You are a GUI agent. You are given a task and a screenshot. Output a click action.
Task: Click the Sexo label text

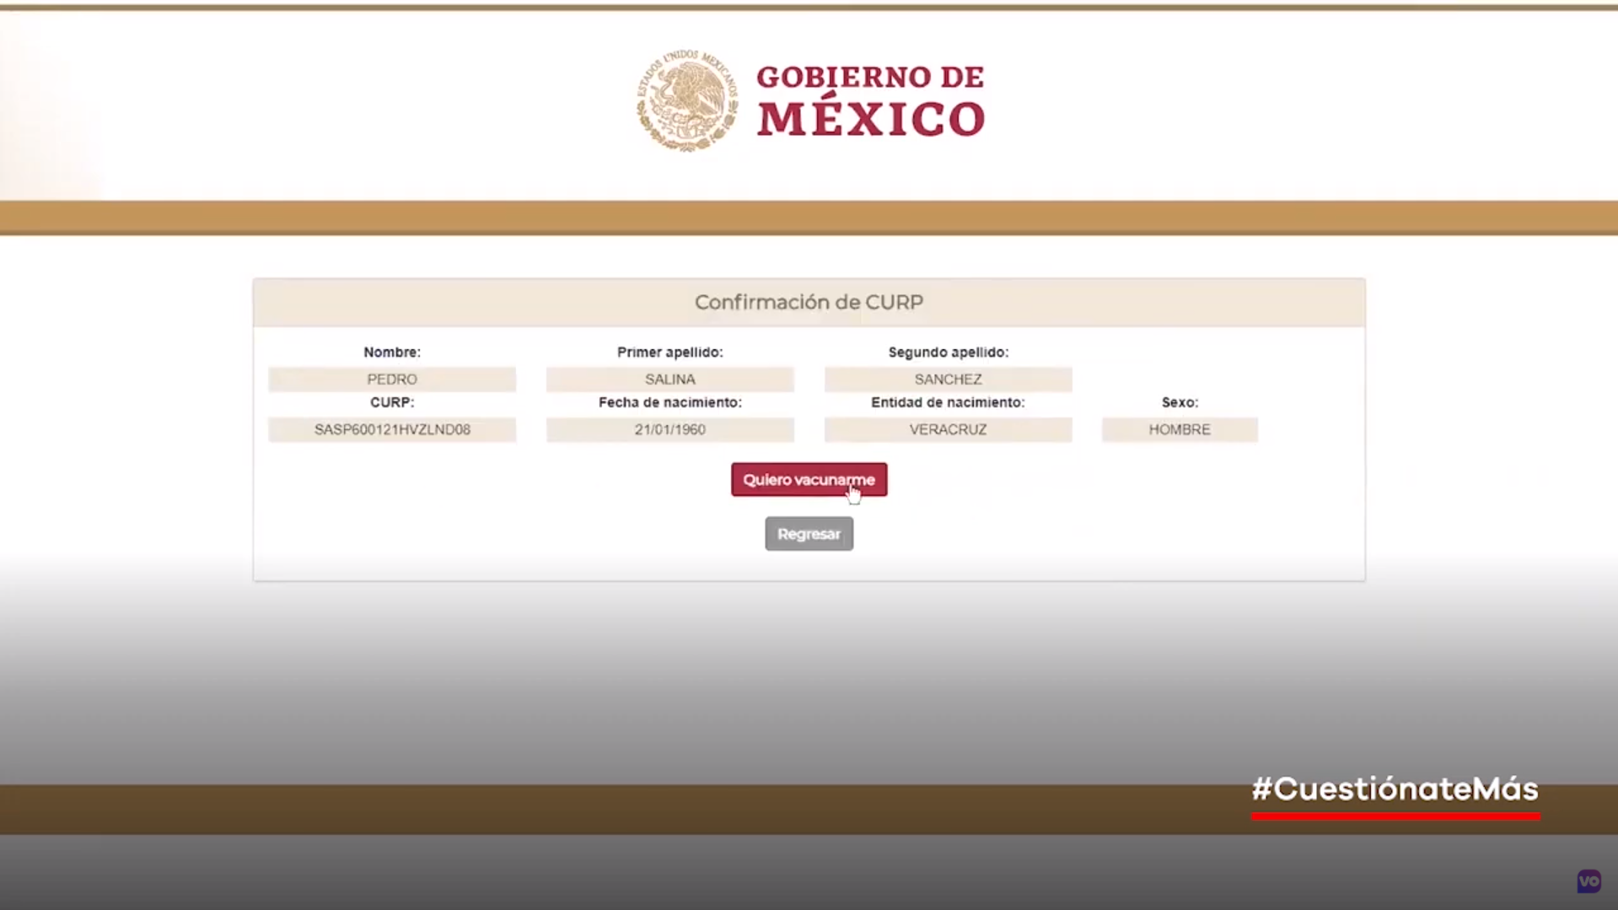(1179, 402)
